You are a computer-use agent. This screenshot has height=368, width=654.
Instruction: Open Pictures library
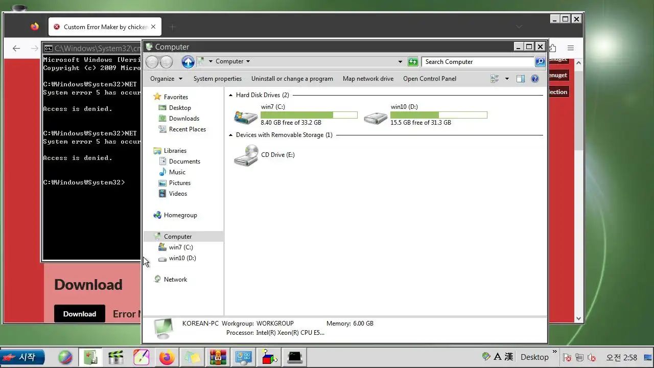pos(180,183)
